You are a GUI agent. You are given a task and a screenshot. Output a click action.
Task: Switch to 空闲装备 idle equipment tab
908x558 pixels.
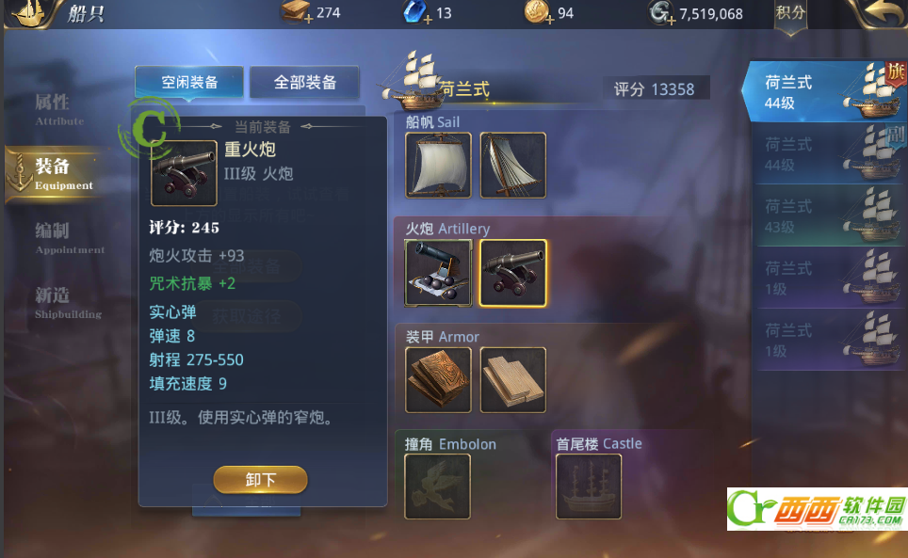189,82
